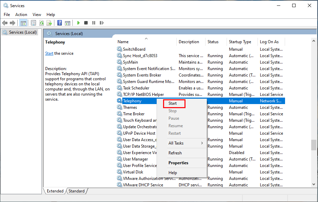Click the green Start Service toolbar icon
The height and width of the screenshot is (202, 318).
[x=78, y=23]
